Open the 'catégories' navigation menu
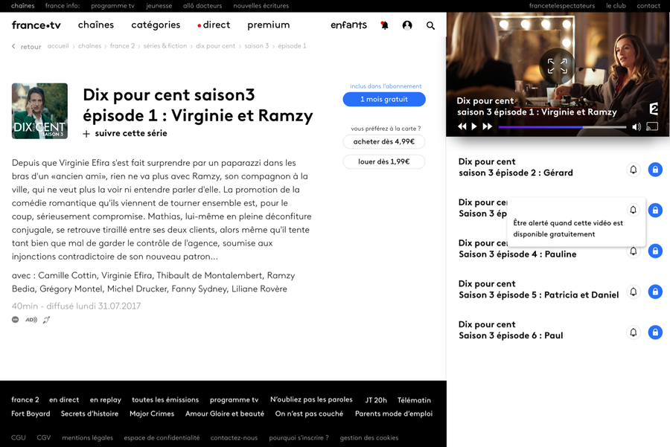Screen dimensions: 670x447 (x=156, y=25)
